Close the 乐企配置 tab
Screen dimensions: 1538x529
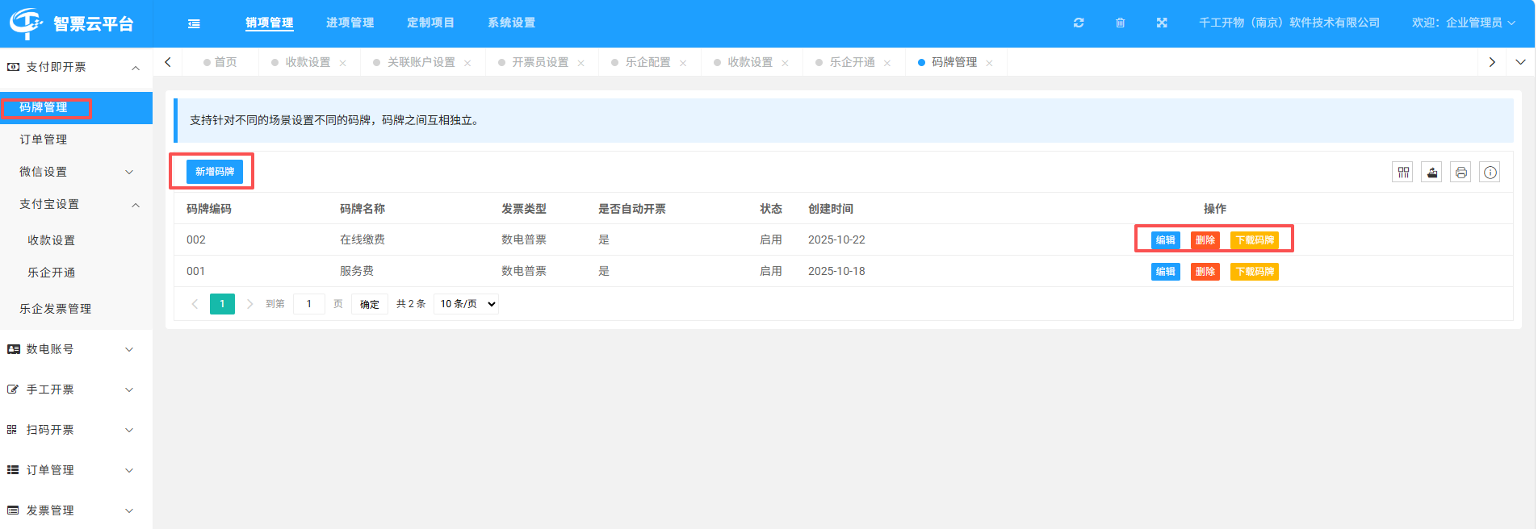683,63
